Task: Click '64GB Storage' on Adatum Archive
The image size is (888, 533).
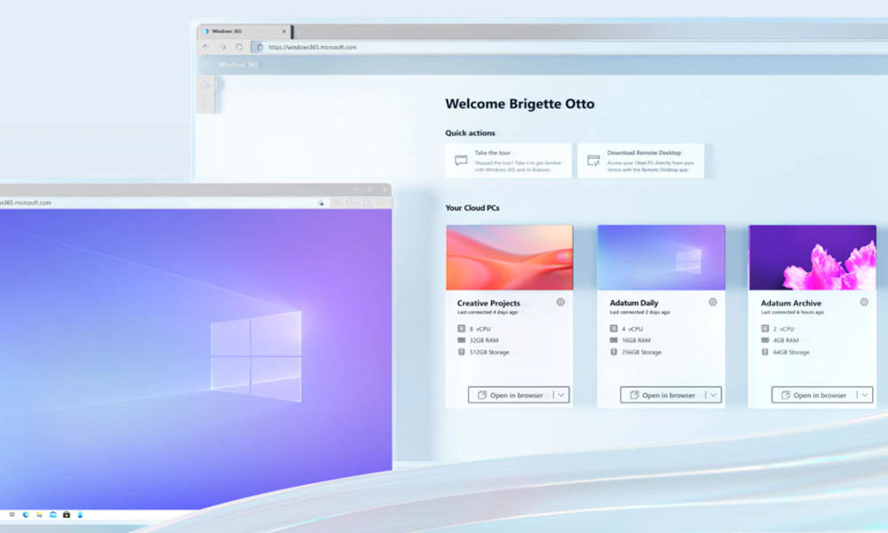Action: [791, 353]
